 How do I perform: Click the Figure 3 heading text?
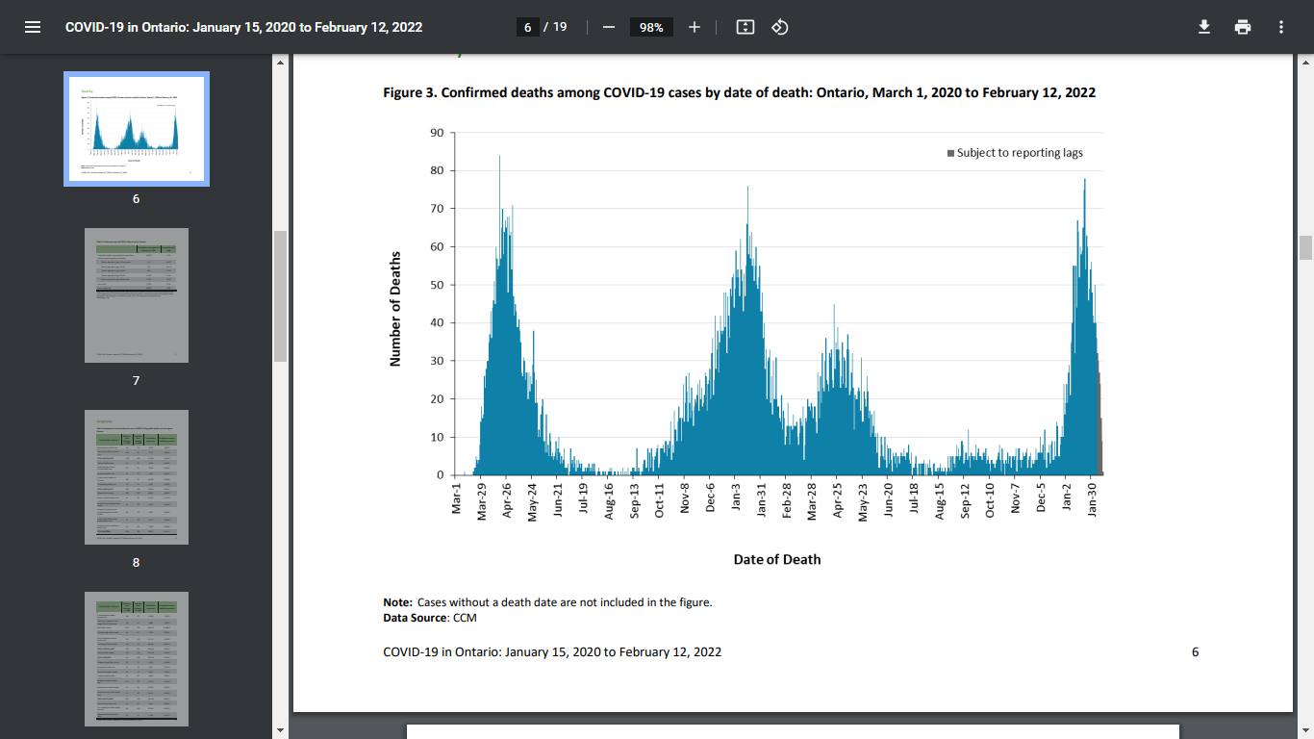point(739,93)
